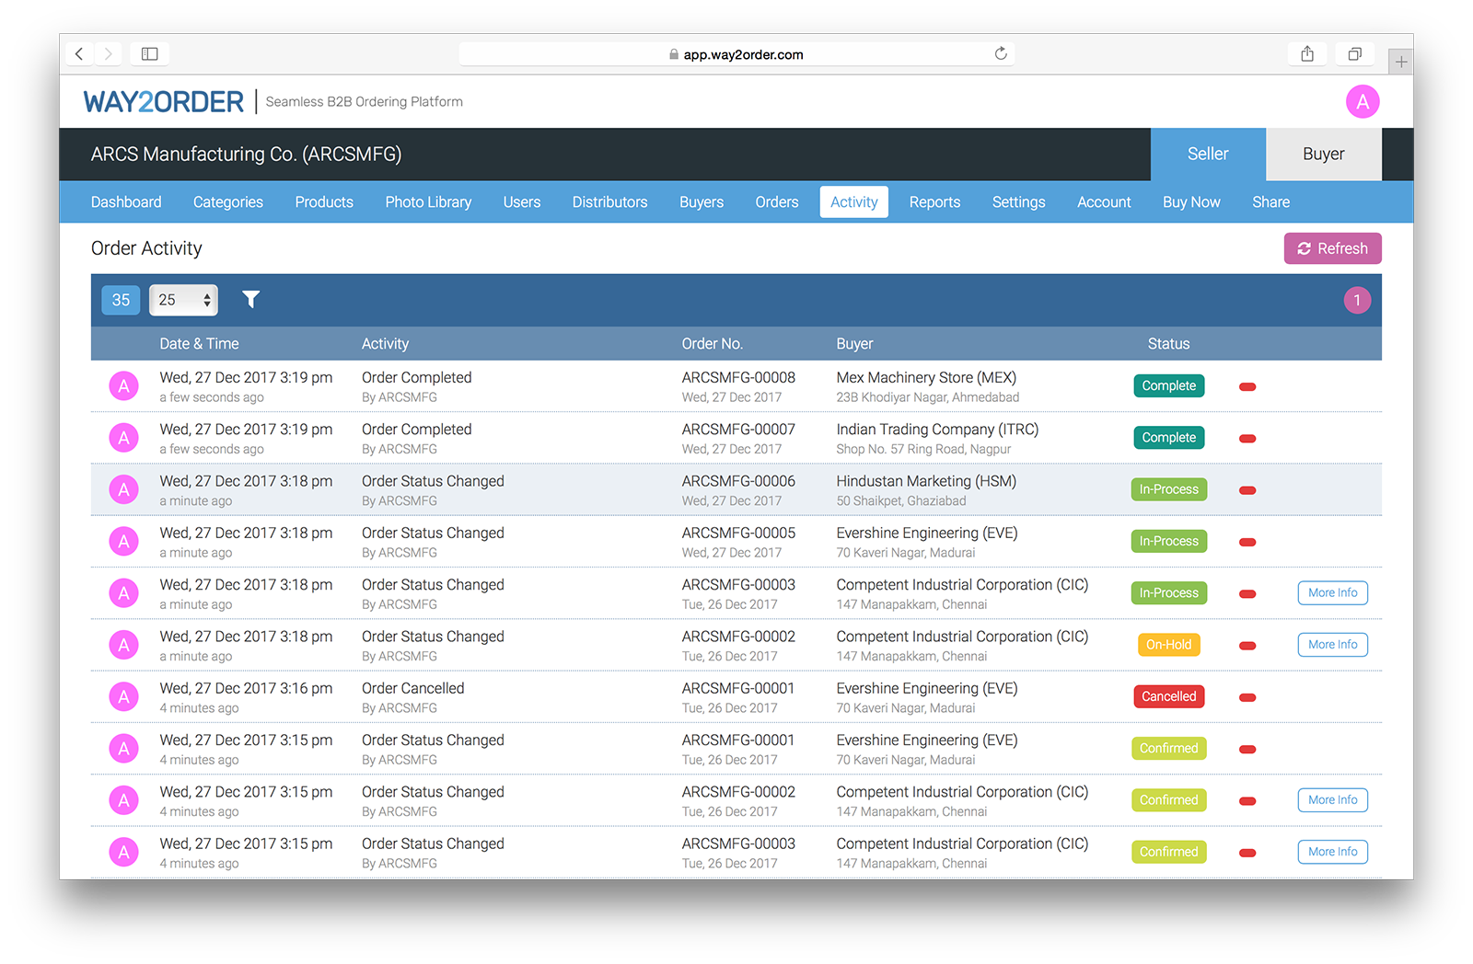Click red minus icon in Order Cancelled row
This screenshot has width=1473, height=964.
tap(1247, 697)
